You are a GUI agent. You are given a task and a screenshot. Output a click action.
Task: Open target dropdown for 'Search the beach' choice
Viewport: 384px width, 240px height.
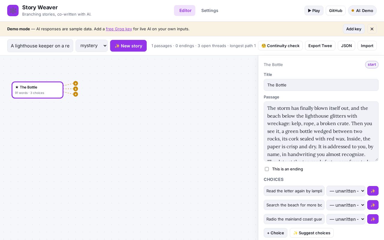pos(346,205)
